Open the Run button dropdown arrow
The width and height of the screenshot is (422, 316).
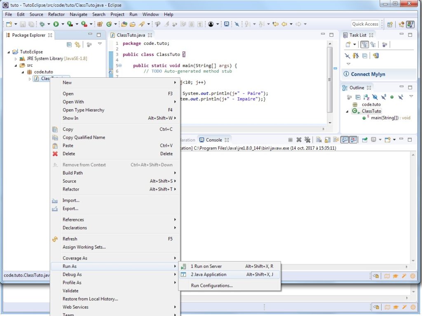62,24
